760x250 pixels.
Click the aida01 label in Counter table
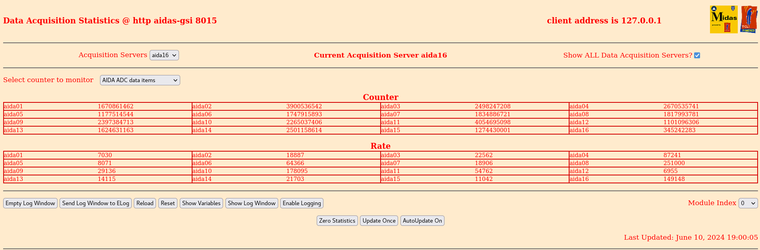click(13, 106)
